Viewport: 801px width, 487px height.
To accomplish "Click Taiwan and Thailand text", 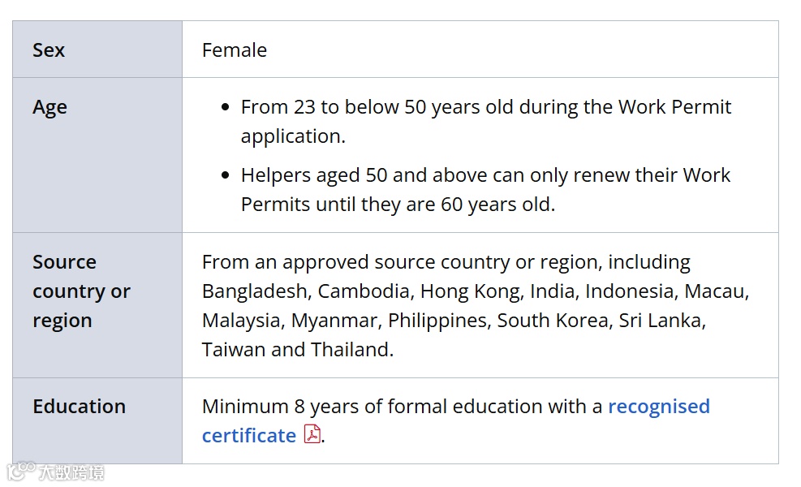I will 297,350.
